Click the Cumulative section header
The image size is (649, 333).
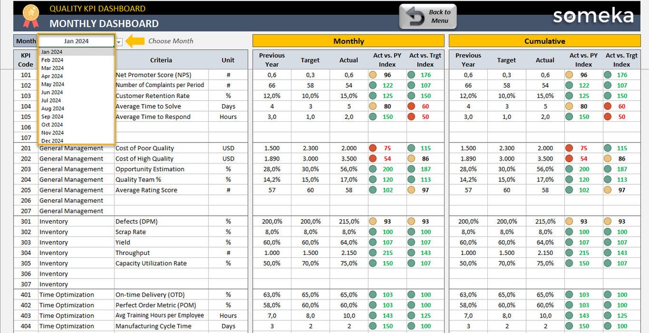coord(544,40)
